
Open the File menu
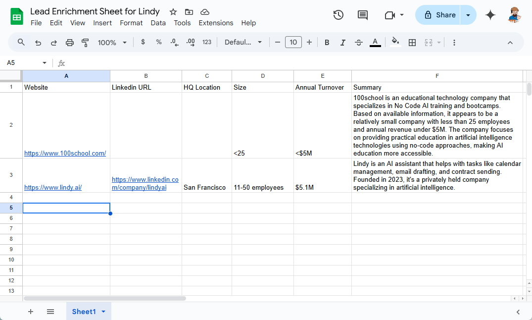(x=36, y=23)
